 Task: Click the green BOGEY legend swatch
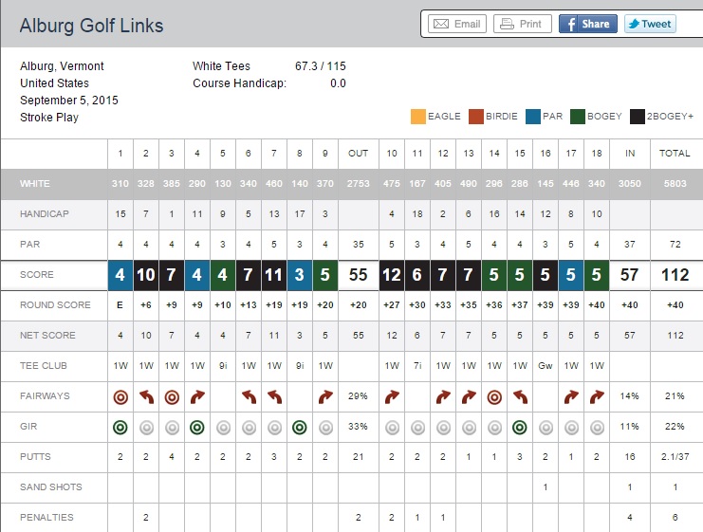tap(579, 117)
